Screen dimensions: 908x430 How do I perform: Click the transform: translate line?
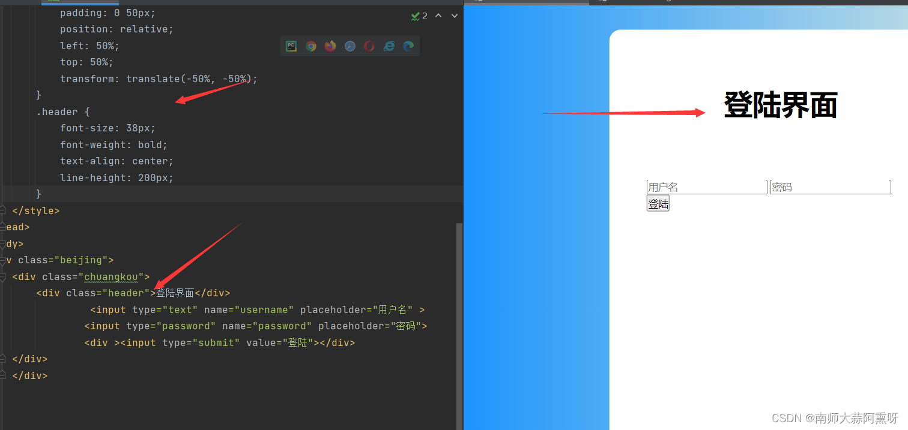(159, 79)
